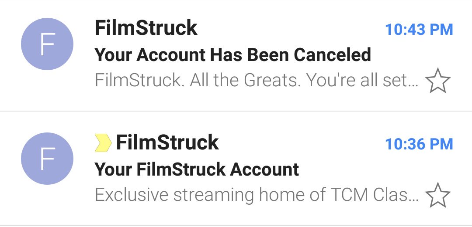Star the Your FilmStruck Account email
472x227 pixels.
437,195
